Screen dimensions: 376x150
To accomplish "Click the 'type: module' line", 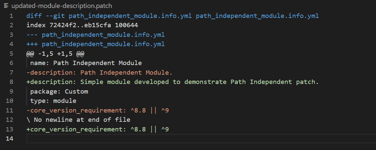I will (x=53, y=101).
